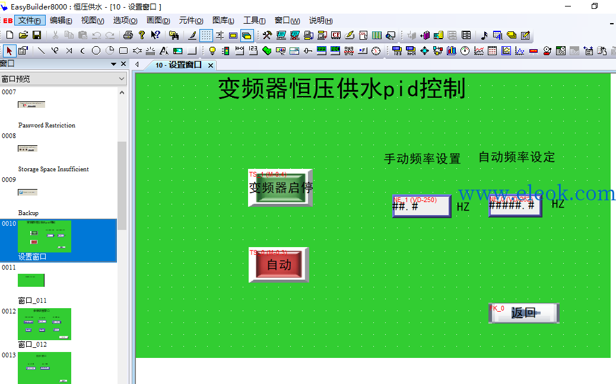Select the 变频器启停 green button object
This screenshot has width=616, height=384.
281,188
